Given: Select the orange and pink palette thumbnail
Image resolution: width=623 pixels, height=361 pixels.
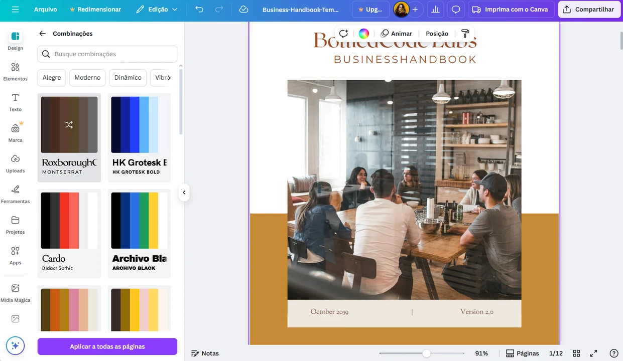Looking at the screenshot, I should pos(69,309).
